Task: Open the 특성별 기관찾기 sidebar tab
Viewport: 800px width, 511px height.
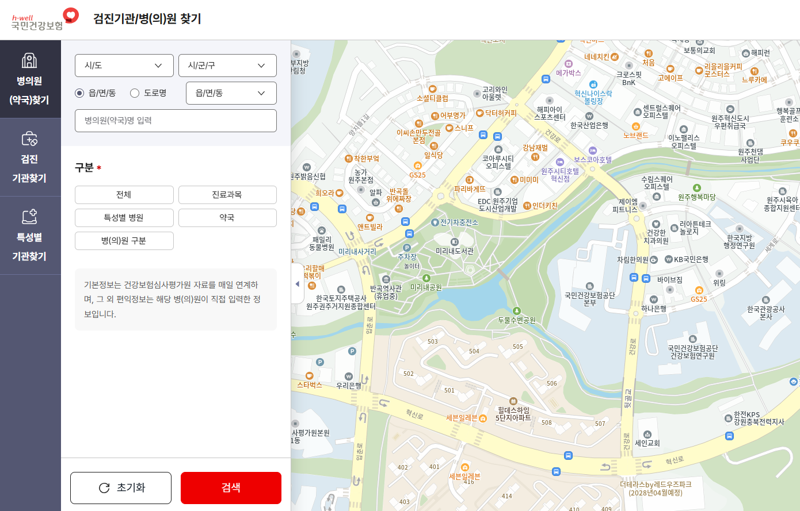Action: click(30, 236)
